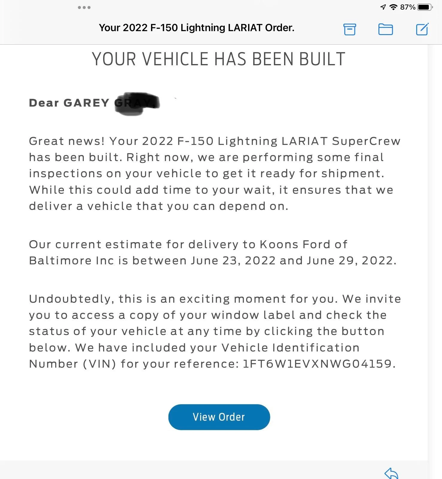442x479 pixels.
Task: Tap the 87% battery percentage text
Action: click(408, 7)
